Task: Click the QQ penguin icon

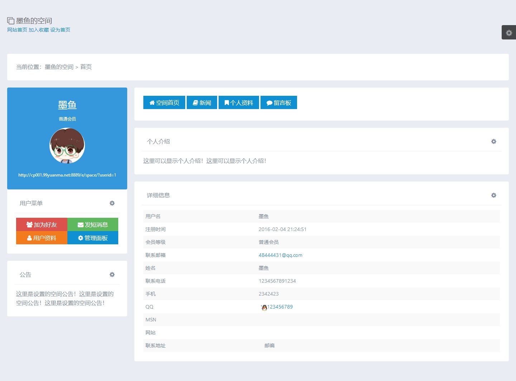Action: point(264,307)
